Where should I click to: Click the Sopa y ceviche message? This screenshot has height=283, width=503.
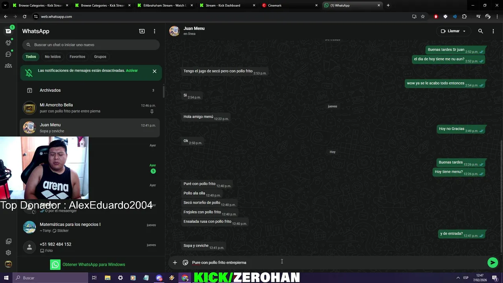coord(203,246)
